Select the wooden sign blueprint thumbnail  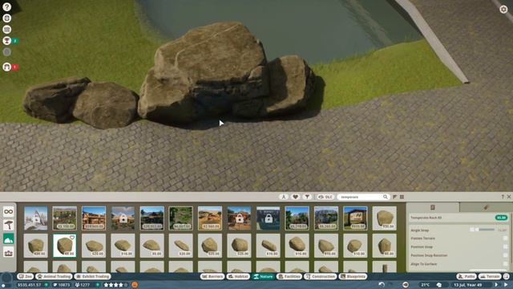355,218
